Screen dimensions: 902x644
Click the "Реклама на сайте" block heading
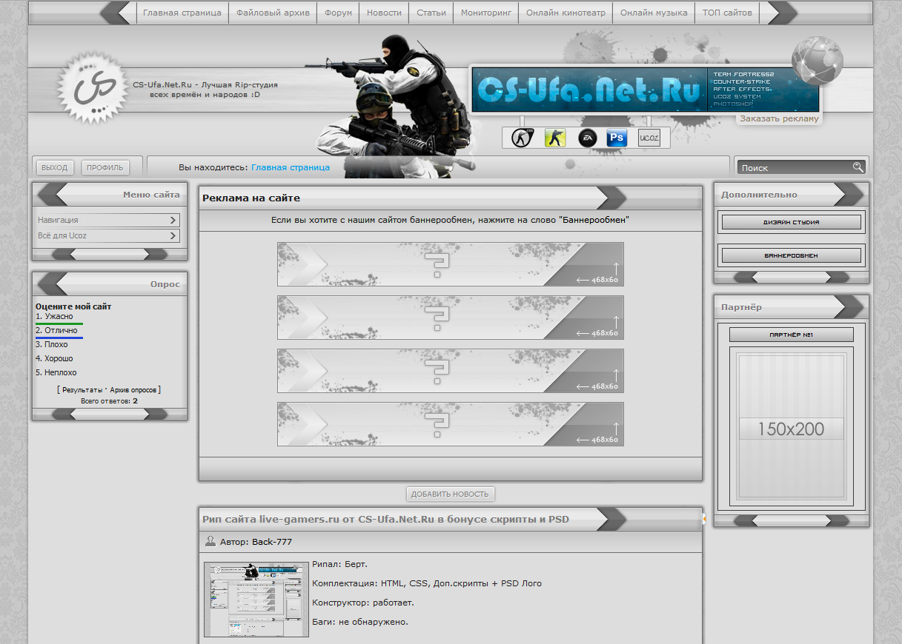[251, 198]
